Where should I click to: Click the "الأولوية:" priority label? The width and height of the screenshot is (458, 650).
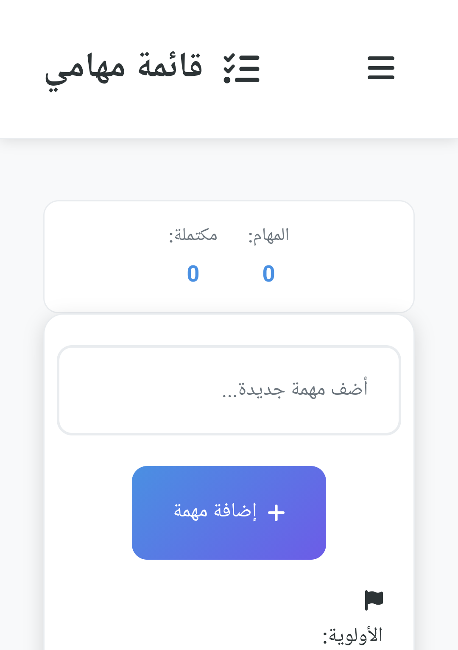353,635
